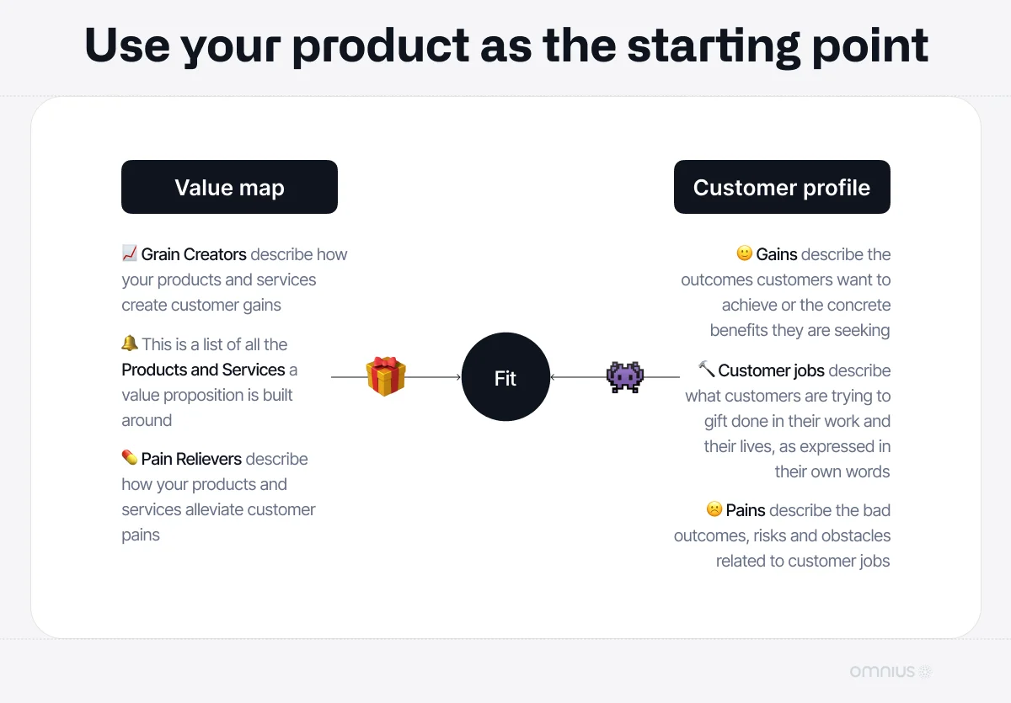Click the red gift box emoji
This screenshot has width=1011, height=703.
[385, 376]
